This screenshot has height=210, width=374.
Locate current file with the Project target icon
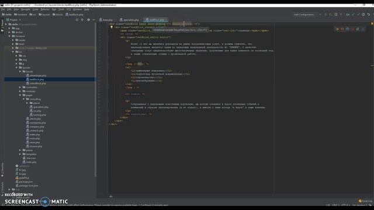coord(77,20)
